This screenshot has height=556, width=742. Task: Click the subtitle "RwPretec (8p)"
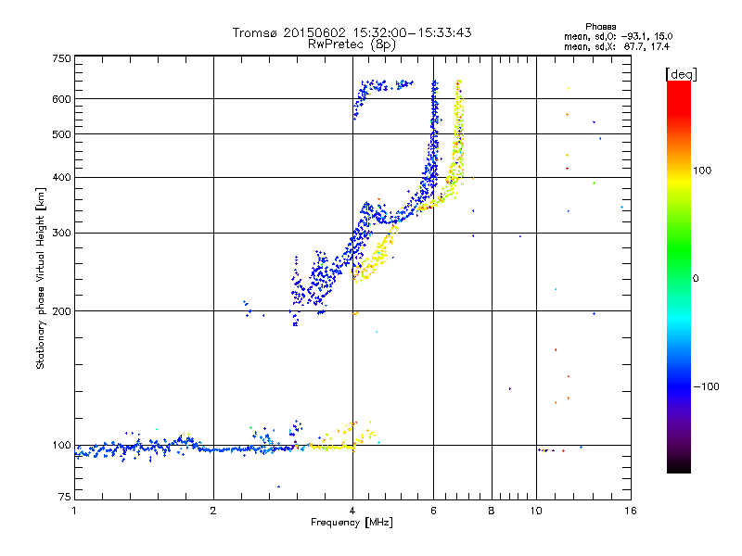point(352,44)
